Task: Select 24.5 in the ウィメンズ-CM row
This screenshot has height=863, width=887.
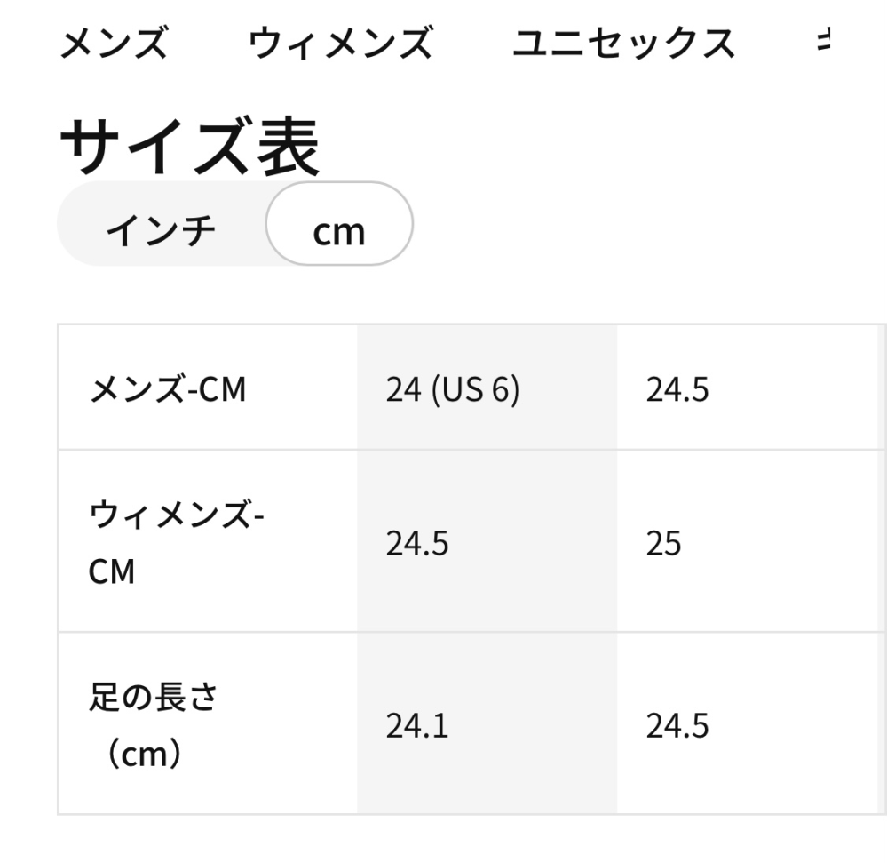Action: [416, 542]
